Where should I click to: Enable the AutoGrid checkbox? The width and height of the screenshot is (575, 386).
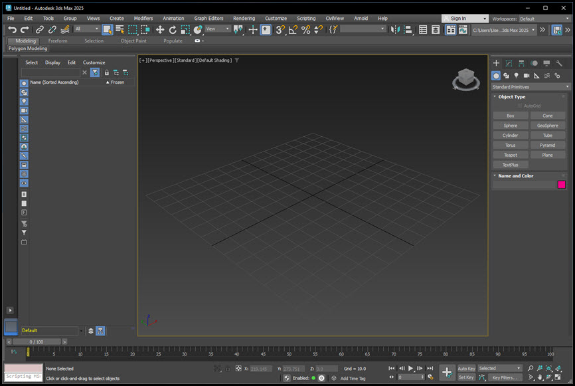pyautogui.click(x=520, y=106)
